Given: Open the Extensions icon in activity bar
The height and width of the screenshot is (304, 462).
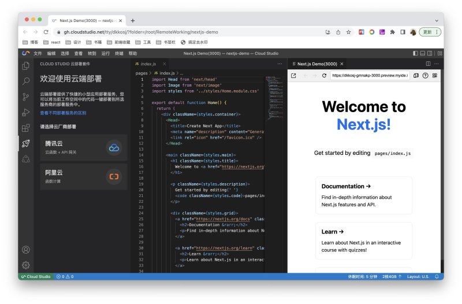Looking at the screenshot, I should pos(26,128).
